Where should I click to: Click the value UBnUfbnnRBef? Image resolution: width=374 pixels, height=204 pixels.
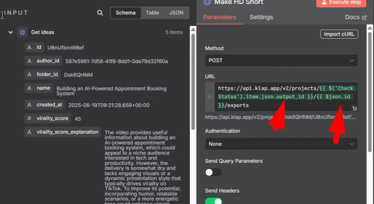click(65, 48)
